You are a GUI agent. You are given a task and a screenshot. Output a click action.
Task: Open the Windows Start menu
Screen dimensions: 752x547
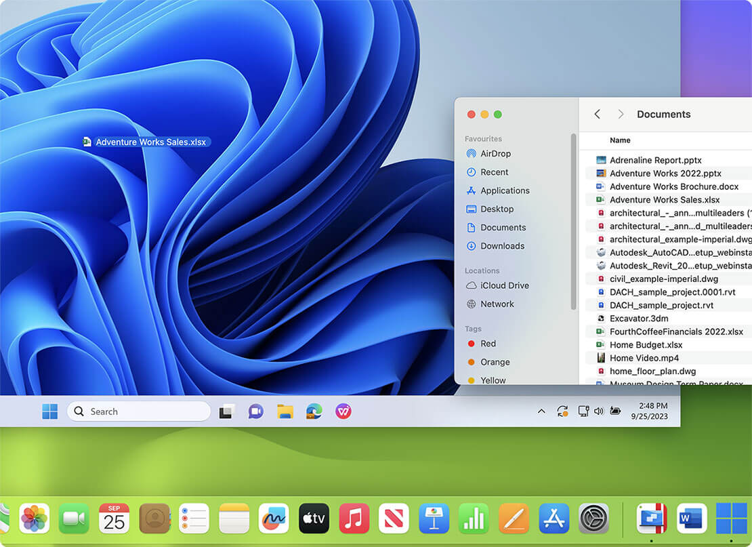point(49,411)
